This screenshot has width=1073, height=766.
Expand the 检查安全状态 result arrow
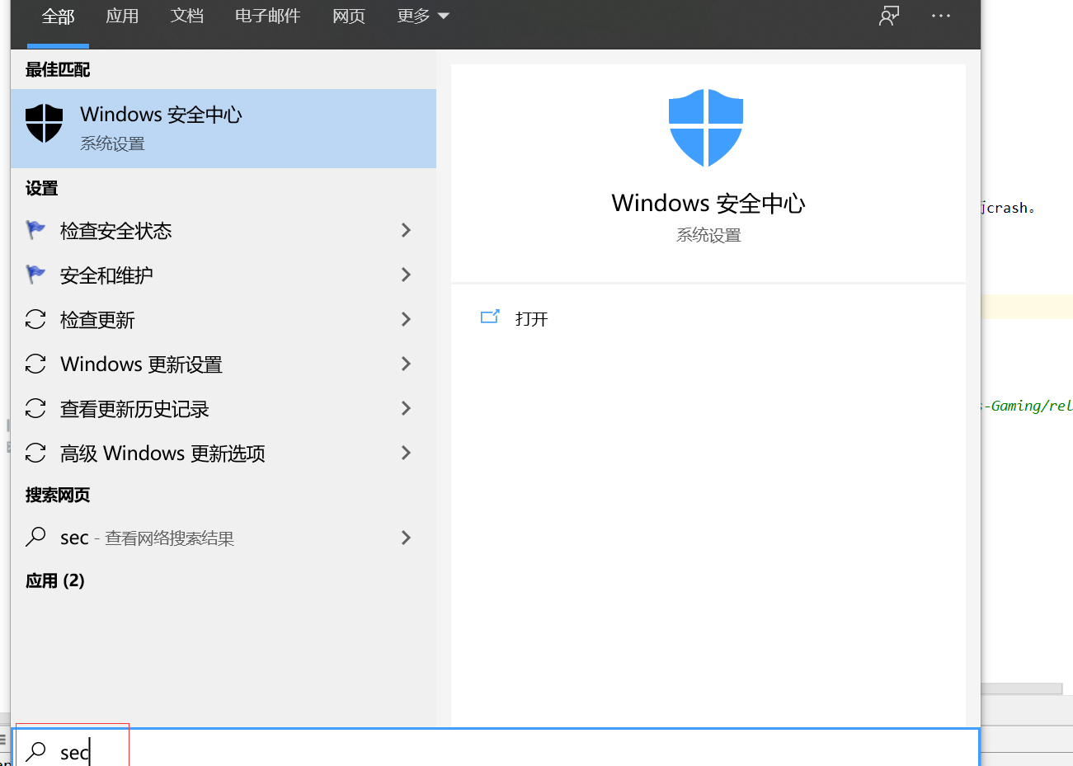[x=406, y=230]
